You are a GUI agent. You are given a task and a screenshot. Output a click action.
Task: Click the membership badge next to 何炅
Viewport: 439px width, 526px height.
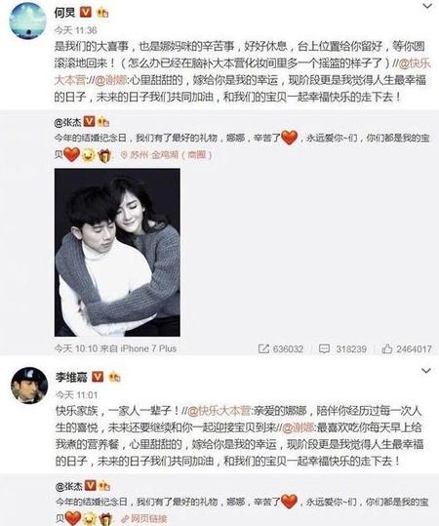(102, 13)
